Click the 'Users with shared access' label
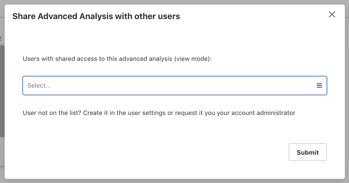The height and width of the screenshot is (183, 349). click(x=117, y=59)
